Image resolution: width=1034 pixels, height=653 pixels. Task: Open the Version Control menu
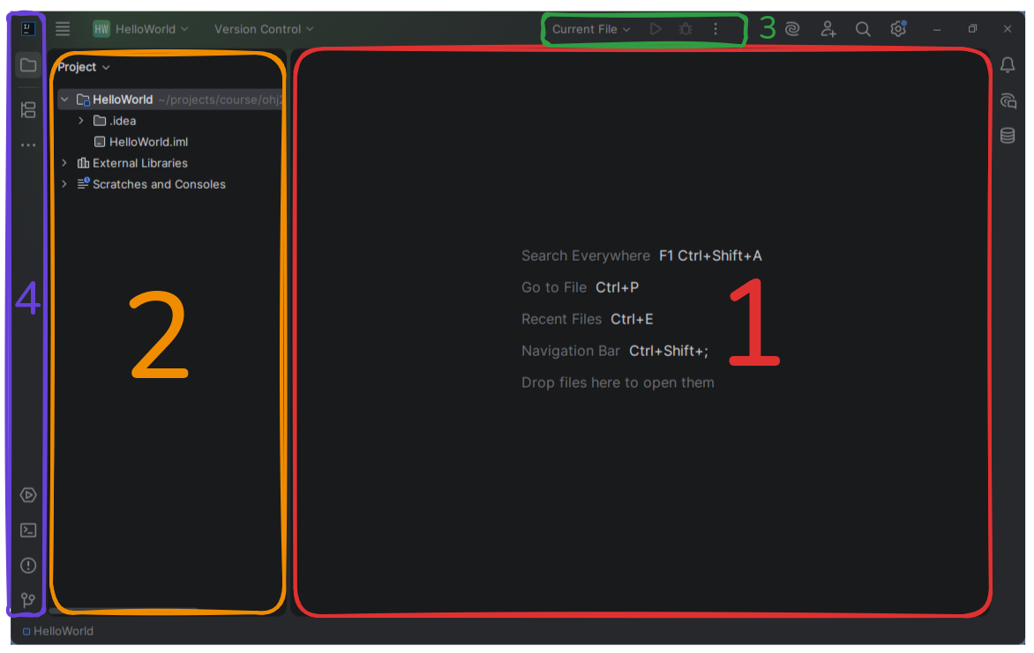tap(264, 29)
